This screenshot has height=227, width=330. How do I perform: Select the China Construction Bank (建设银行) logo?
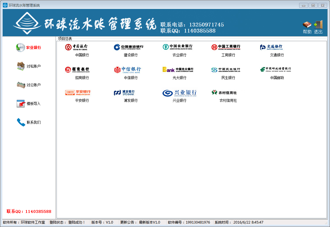(128, 47)
